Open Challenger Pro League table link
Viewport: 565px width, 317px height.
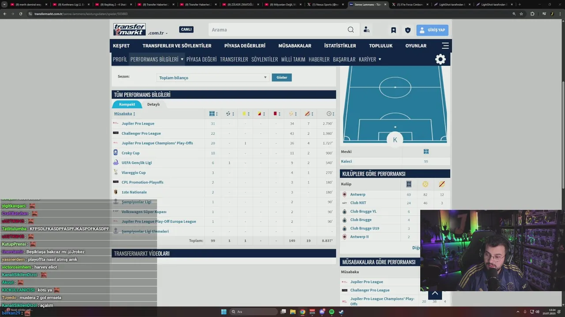pyautogui.click(x=141, y=133)
